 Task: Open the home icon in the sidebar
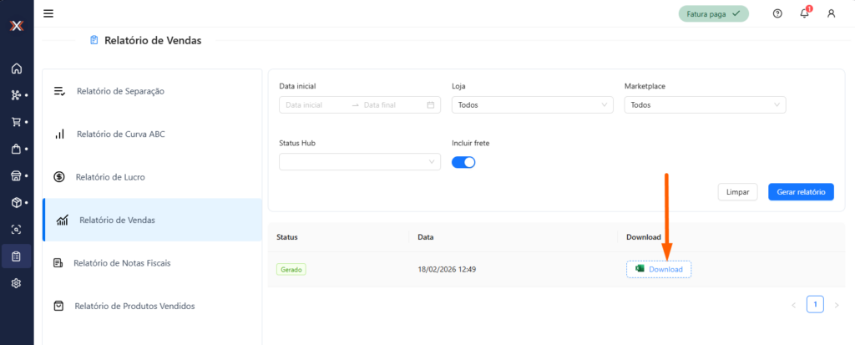pyautogui.click(x=16, y=68)
